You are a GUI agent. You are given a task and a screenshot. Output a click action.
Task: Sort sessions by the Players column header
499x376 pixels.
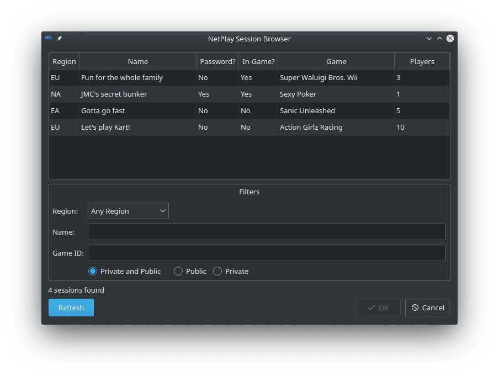click(422, 61)
